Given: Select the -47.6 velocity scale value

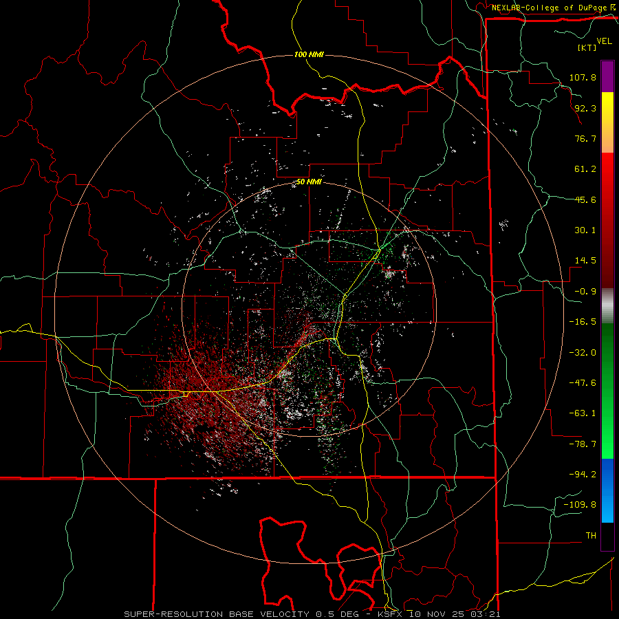Looking at the screenshot, I should pos(583,383).
